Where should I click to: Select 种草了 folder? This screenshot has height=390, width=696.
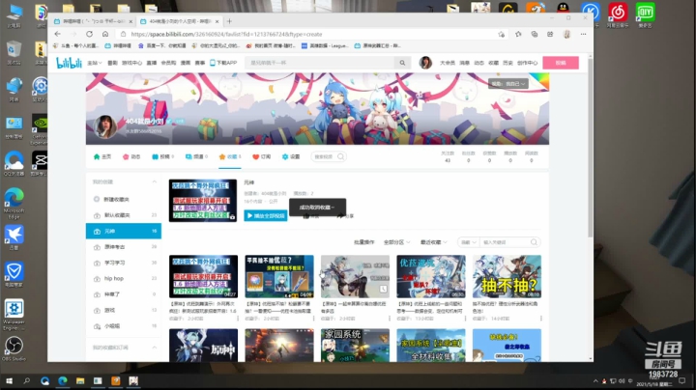click(x=124, y=294)
